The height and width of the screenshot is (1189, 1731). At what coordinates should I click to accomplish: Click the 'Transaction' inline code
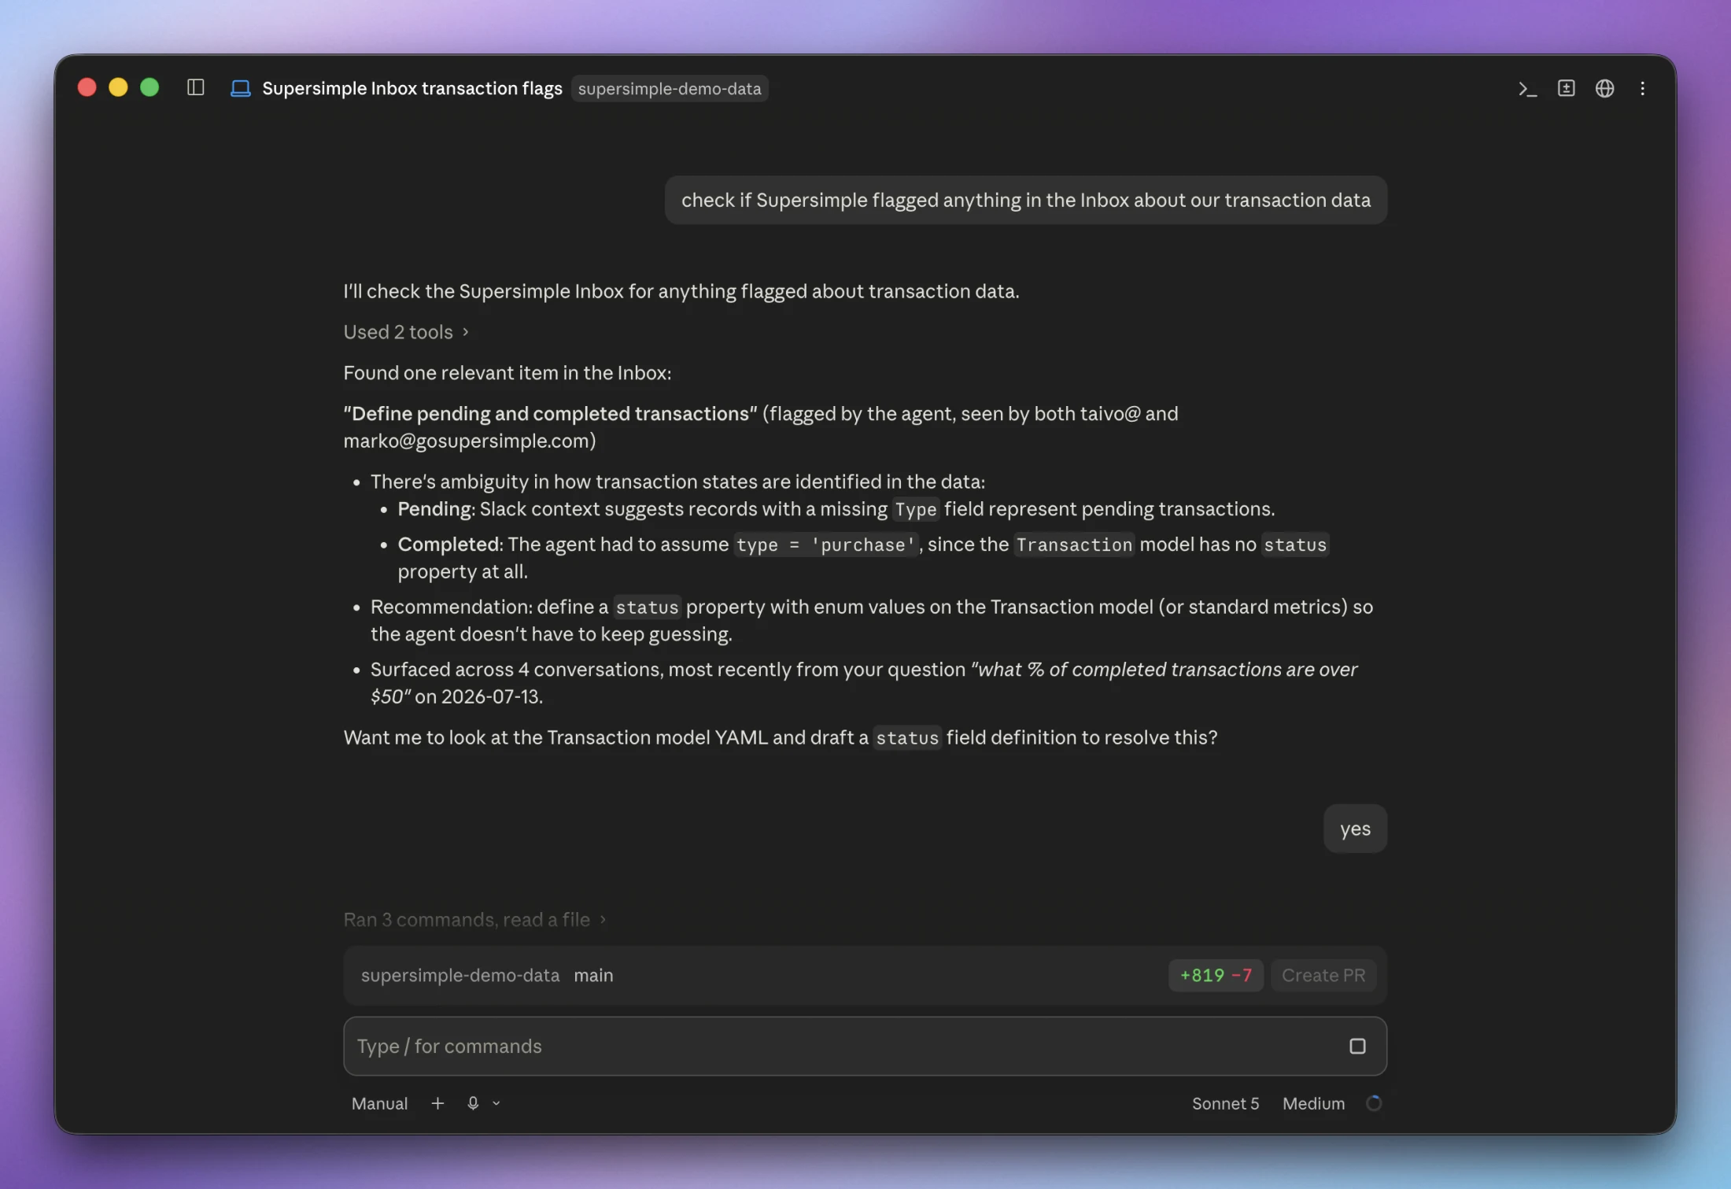tap(1073, 545)
